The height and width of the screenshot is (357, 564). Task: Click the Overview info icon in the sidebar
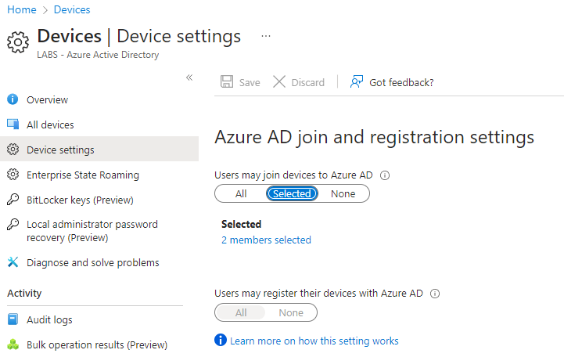[13, 99]
